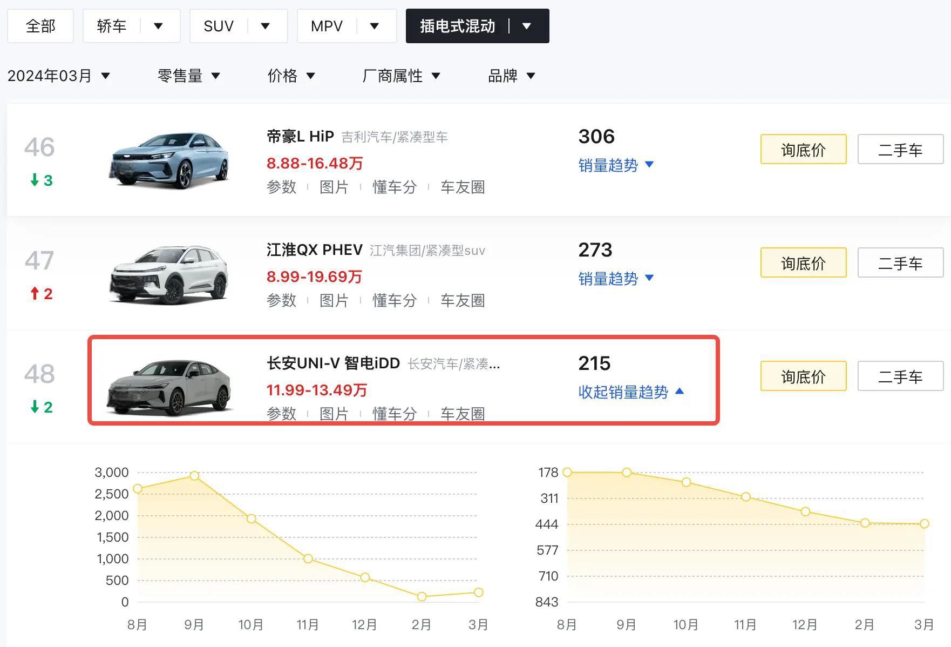The height and width of the screenshot is (647, 951).
Task: Select the 轿车 category tab
Action: coord(112,26)
